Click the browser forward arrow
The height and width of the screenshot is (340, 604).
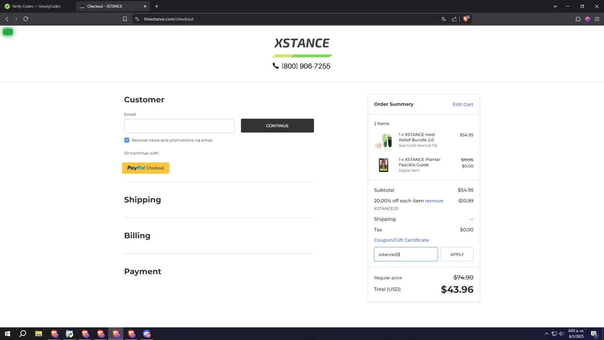[x=16, y=19]
